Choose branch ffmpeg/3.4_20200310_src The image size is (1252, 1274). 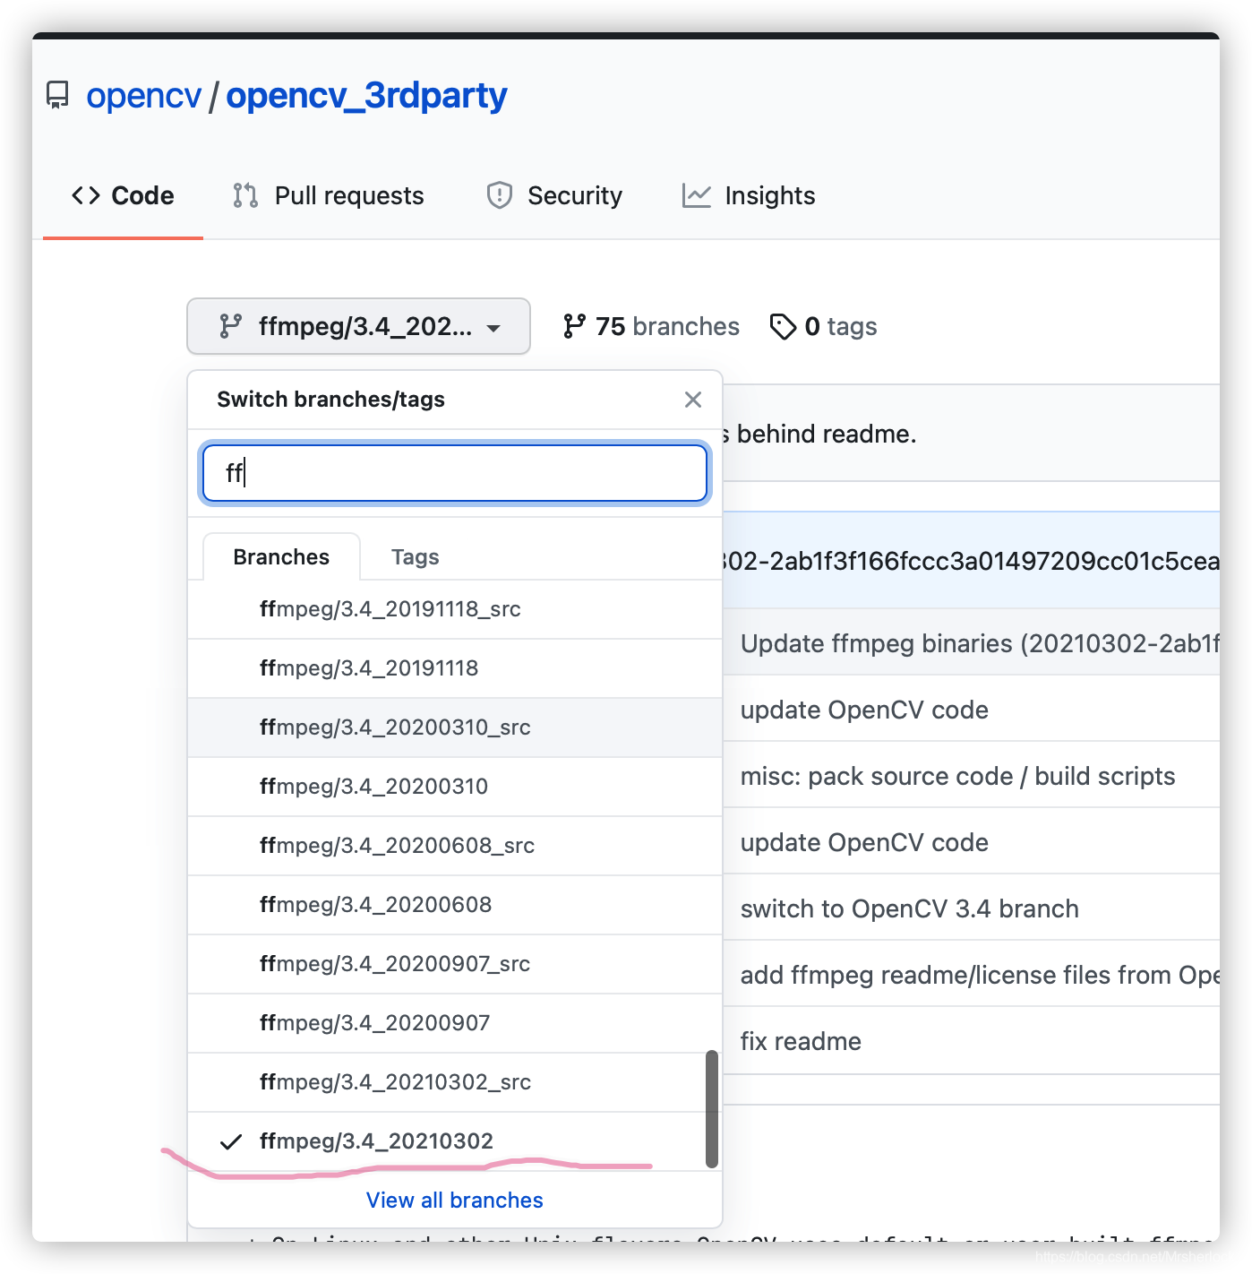coord(455,727)
